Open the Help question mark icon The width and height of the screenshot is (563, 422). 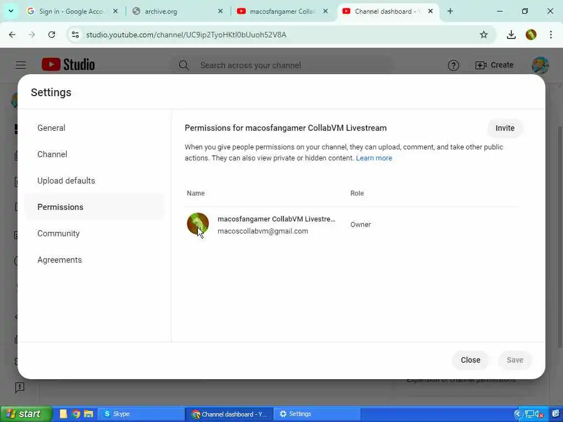point(454,65)
